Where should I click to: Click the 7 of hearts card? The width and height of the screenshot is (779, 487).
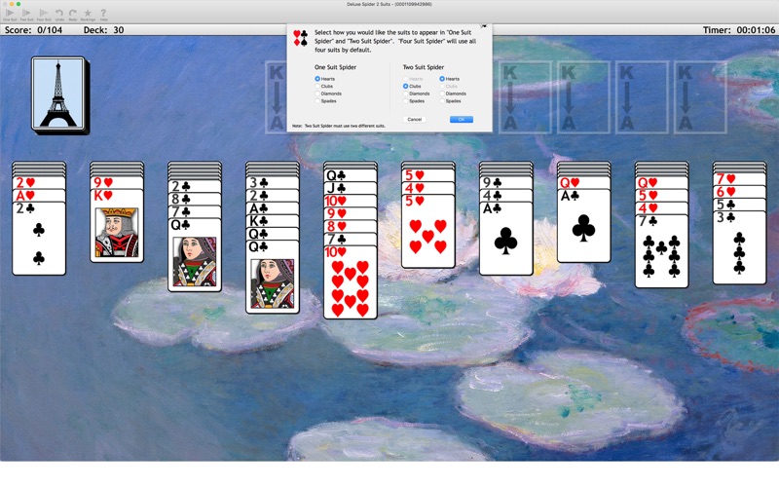739,179
